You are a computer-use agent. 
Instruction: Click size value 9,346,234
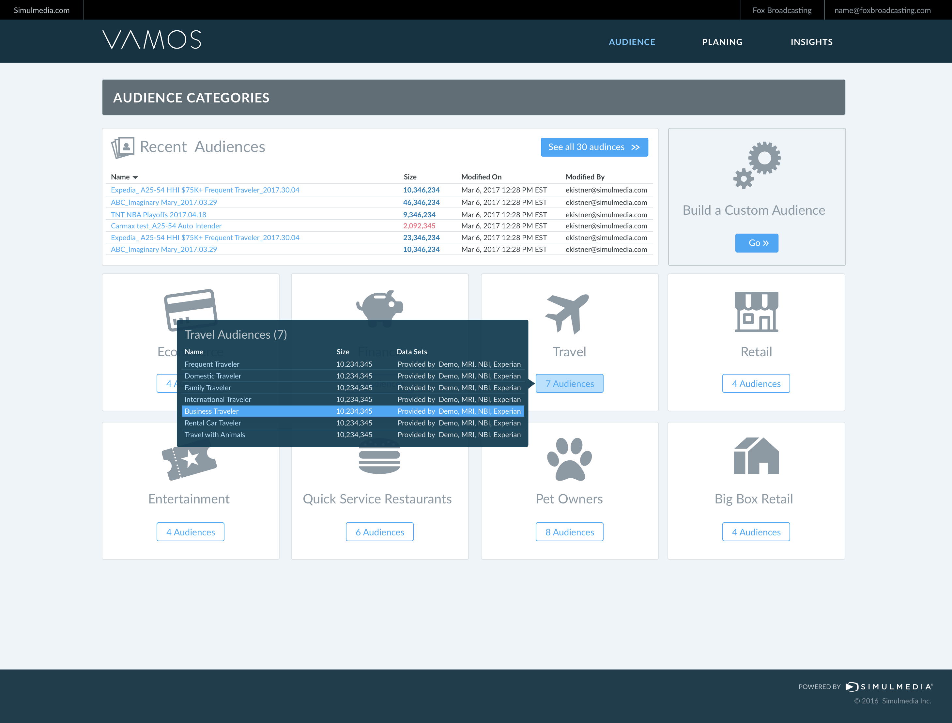419,215
